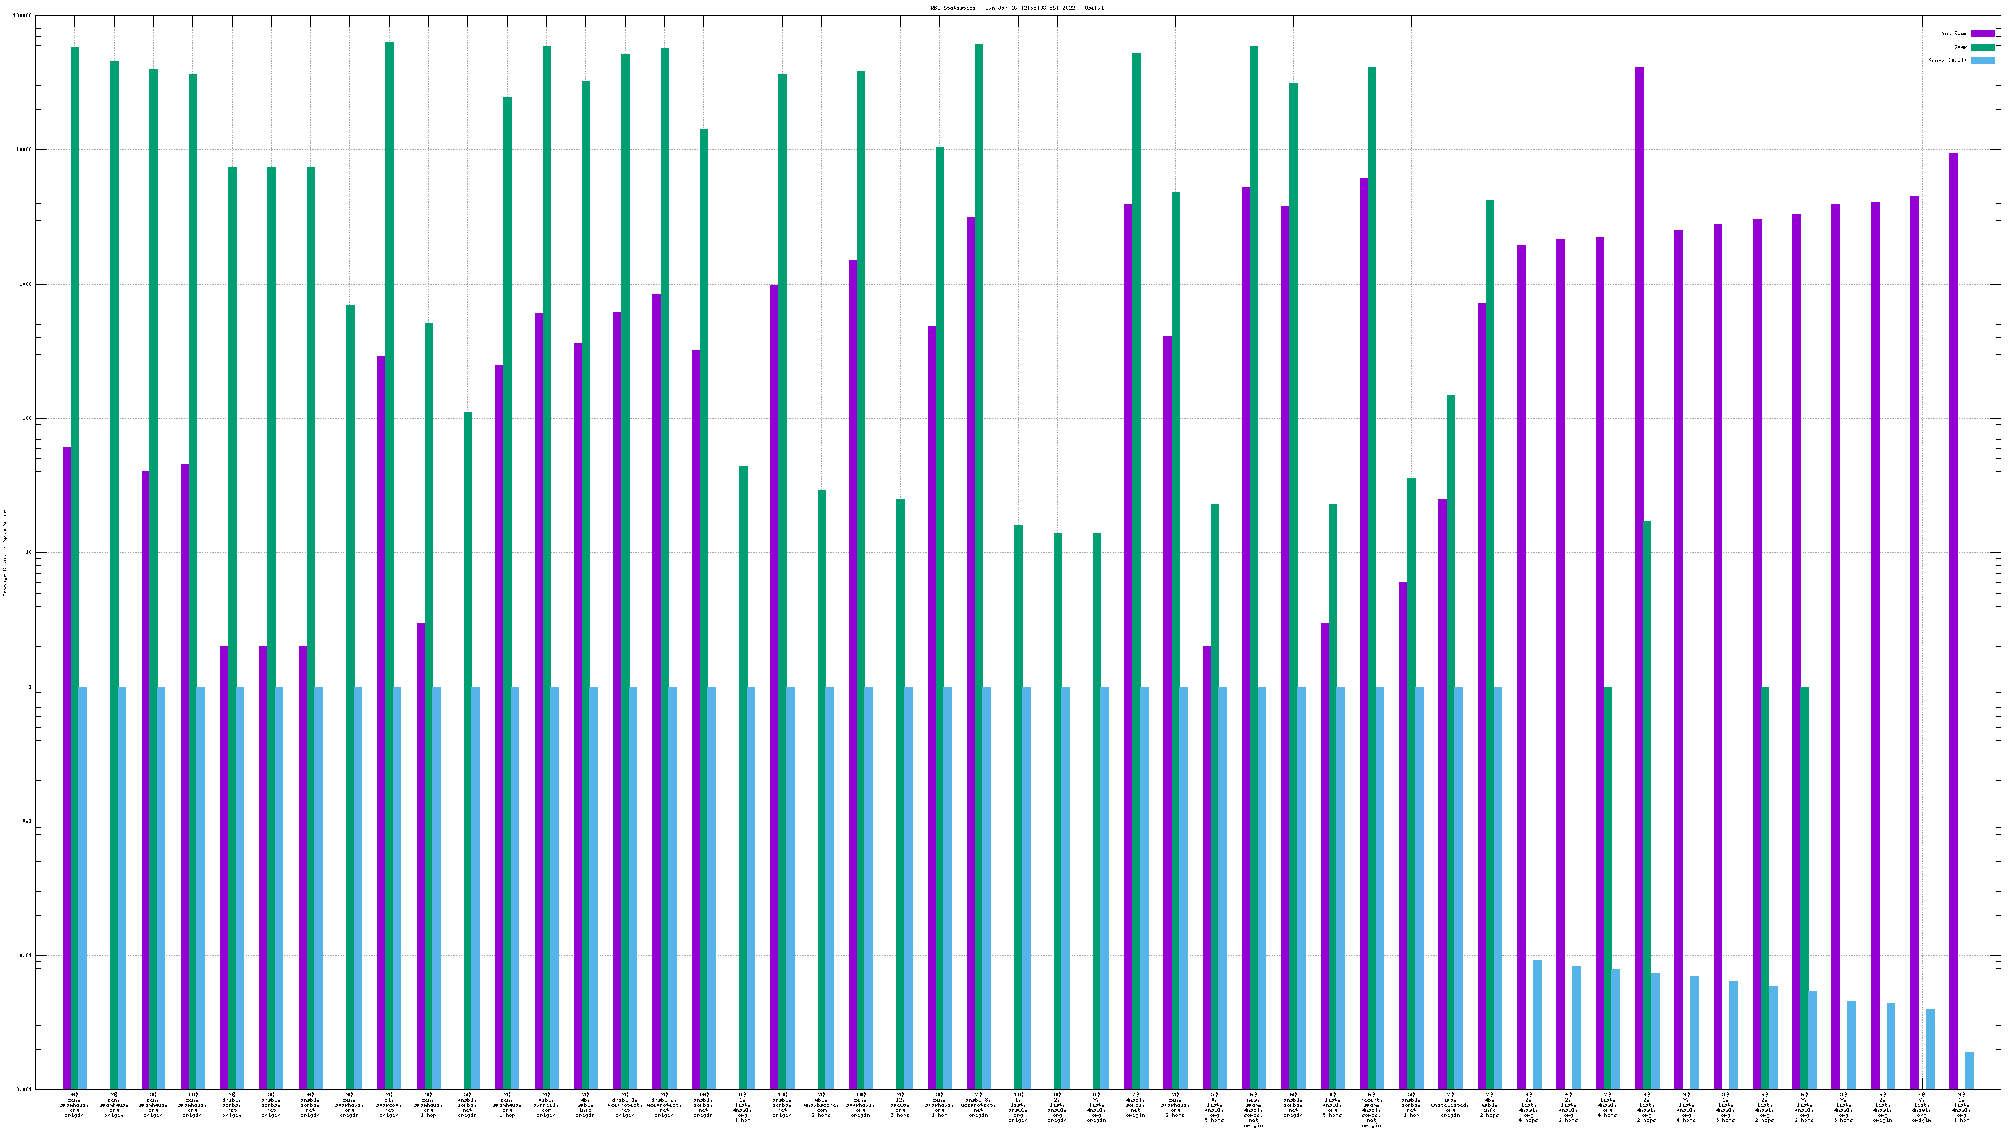This screenshot has height=1131, width=2011.
Task: Click the dnsbl-3.uceprotect.net origin axis label
Action: [978, 1105]
